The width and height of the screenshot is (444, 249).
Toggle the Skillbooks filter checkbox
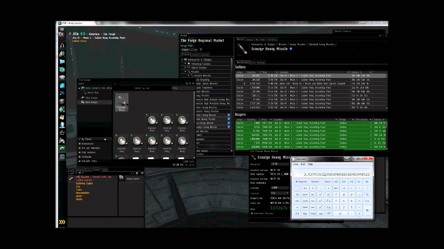coord(79,157)
